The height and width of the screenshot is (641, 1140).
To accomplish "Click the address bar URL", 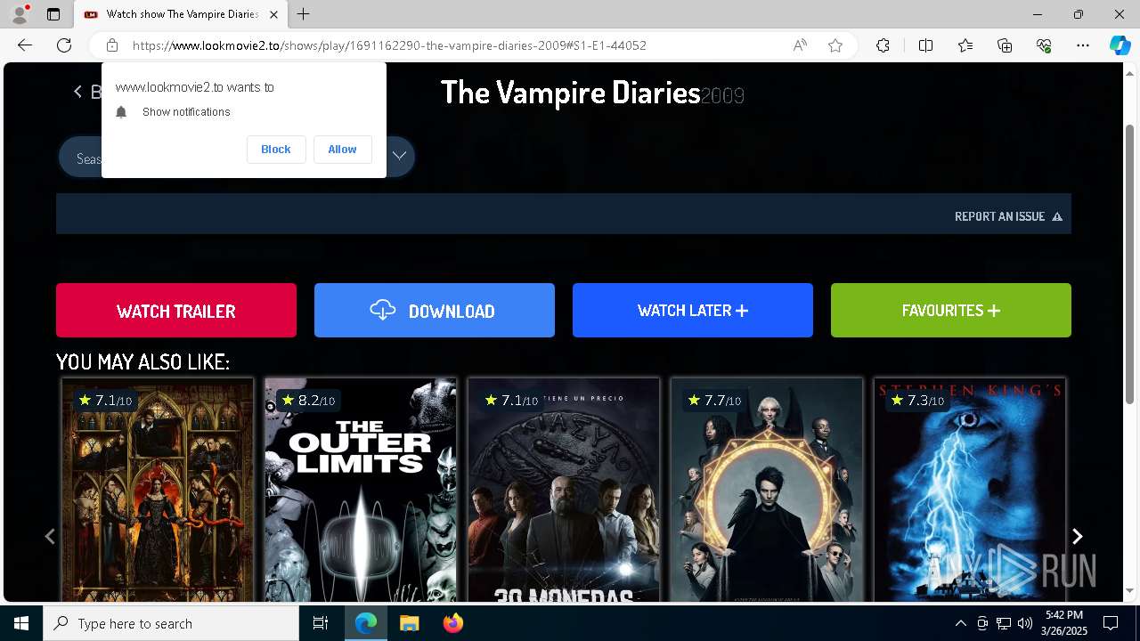I will pos(389,45).
